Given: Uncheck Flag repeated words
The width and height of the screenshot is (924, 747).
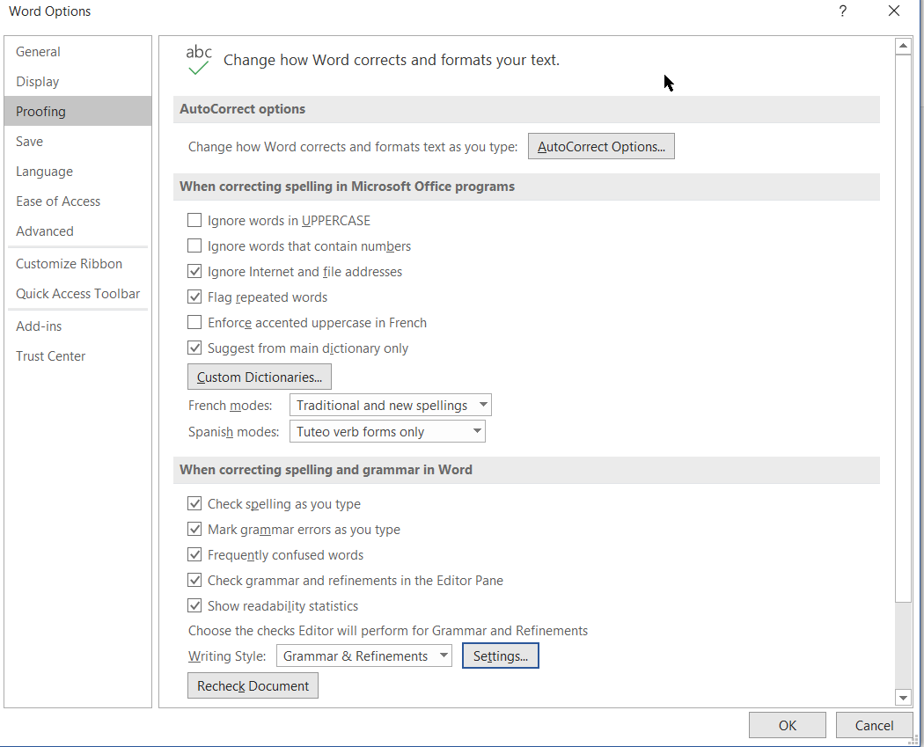Looking at the screenshot, I should (194, 297).
